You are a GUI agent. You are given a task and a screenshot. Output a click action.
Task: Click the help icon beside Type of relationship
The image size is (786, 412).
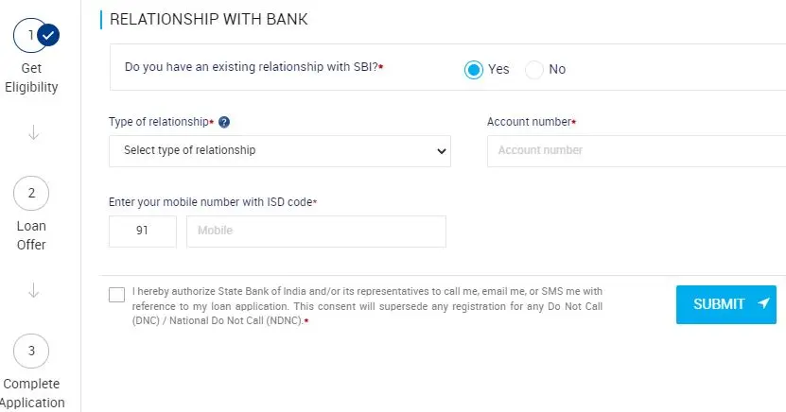click(224, 122)
